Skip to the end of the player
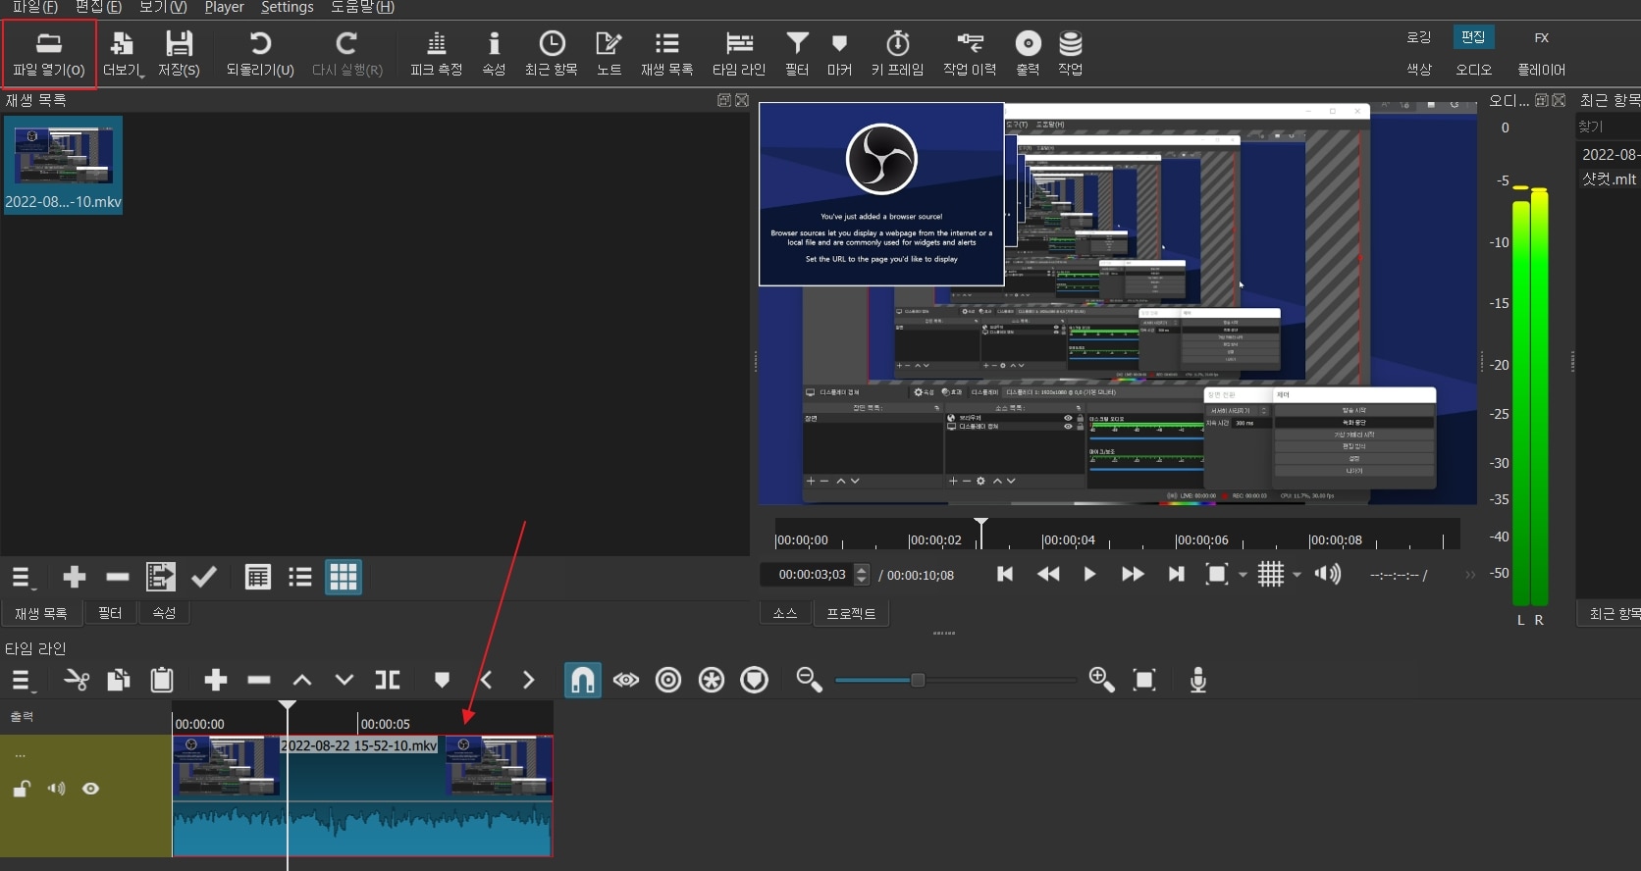The width and height of the screenshot is (1641, 871). (1176, 574)
